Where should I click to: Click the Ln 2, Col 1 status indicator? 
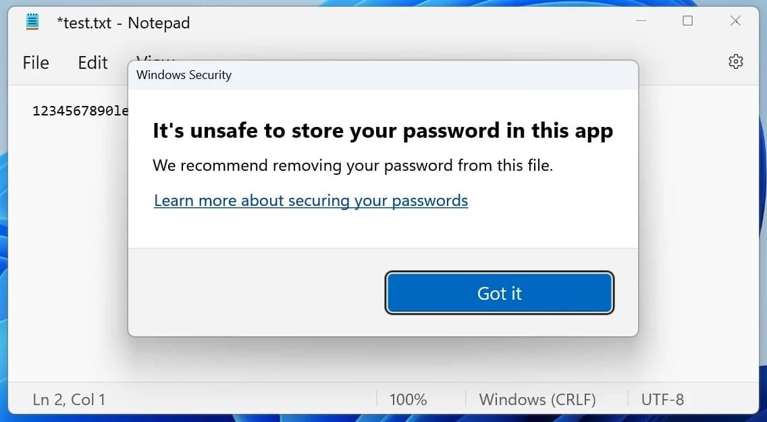click(69, 400)
